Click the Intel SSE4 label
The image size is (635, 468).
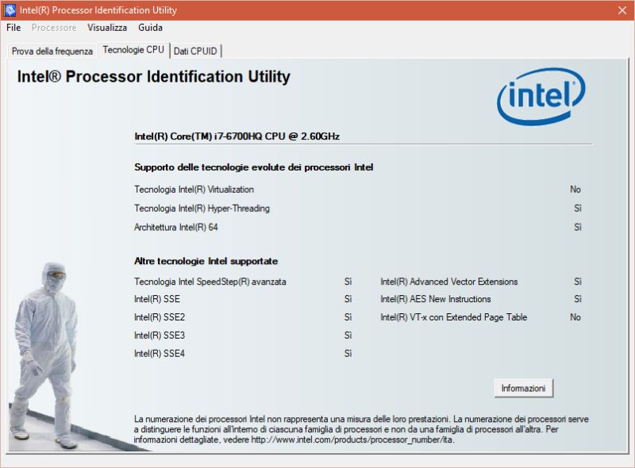(x=158, y=354)
